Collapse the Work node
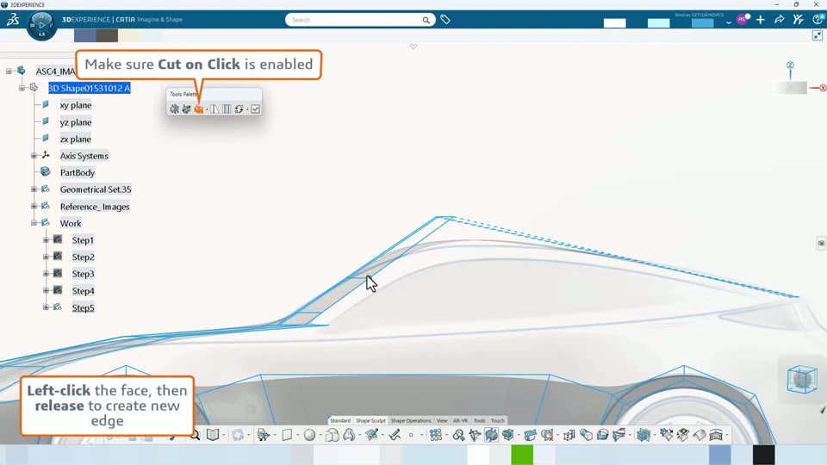Viewport: 827px width, 465px height. tap(34, 223)
